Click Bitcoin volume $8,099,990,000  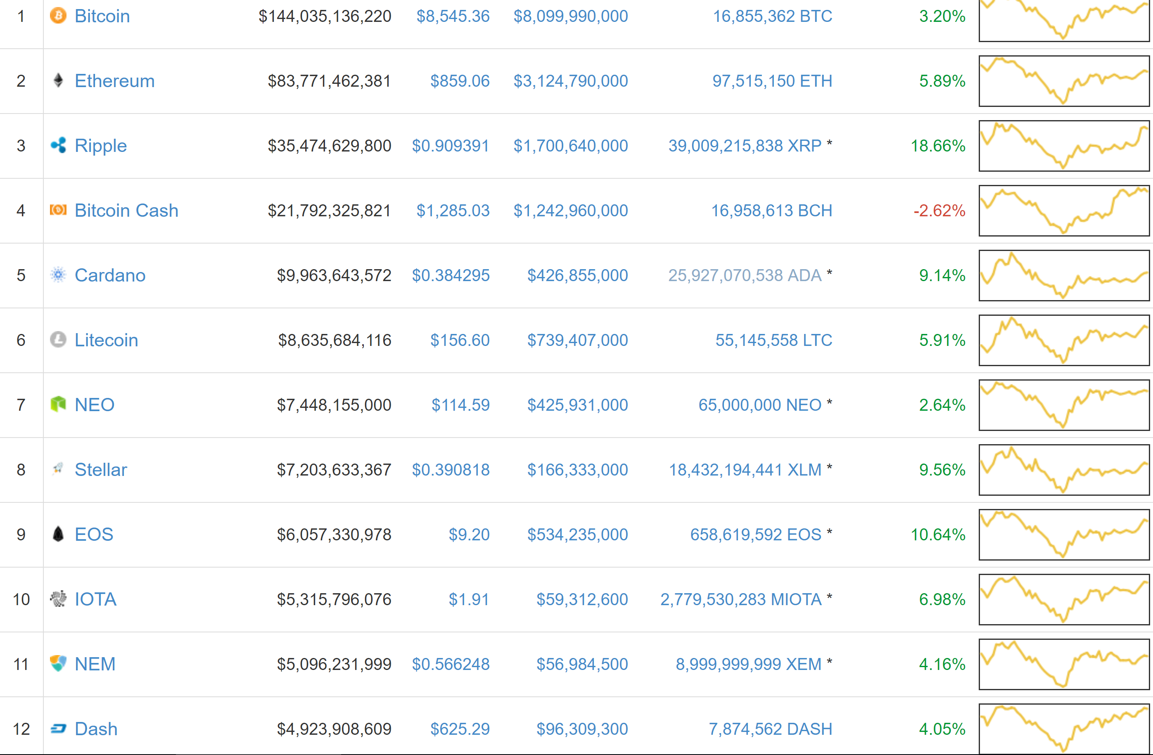(571, 16)
